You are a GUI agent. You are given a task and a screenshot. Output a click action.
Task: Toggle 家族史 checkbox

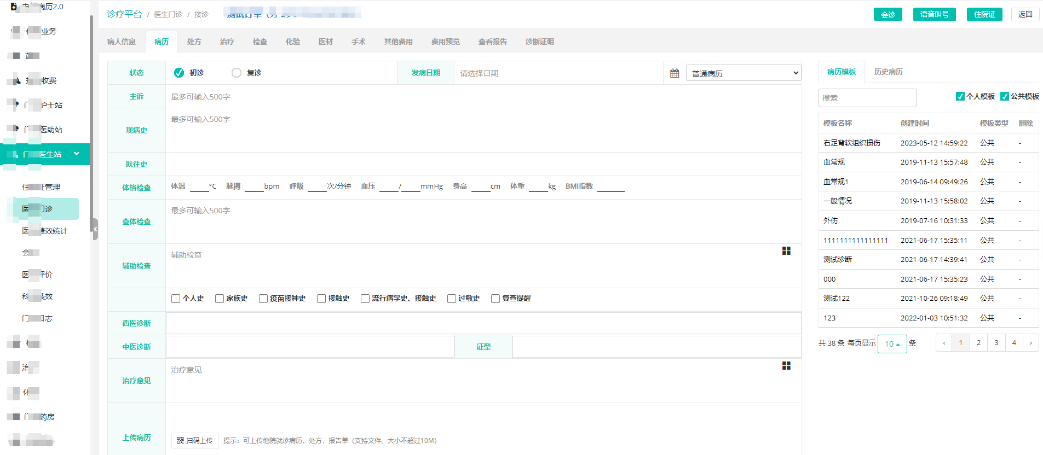[x=220, y=299]
